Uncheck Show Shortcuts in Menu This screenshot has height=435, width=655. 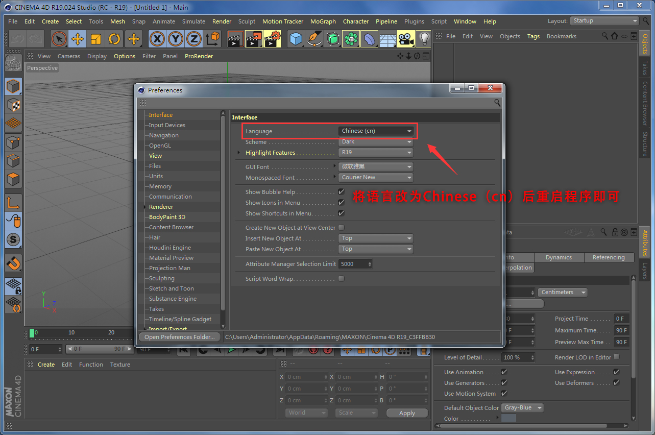pyautogui.click(x=341, y=213)
